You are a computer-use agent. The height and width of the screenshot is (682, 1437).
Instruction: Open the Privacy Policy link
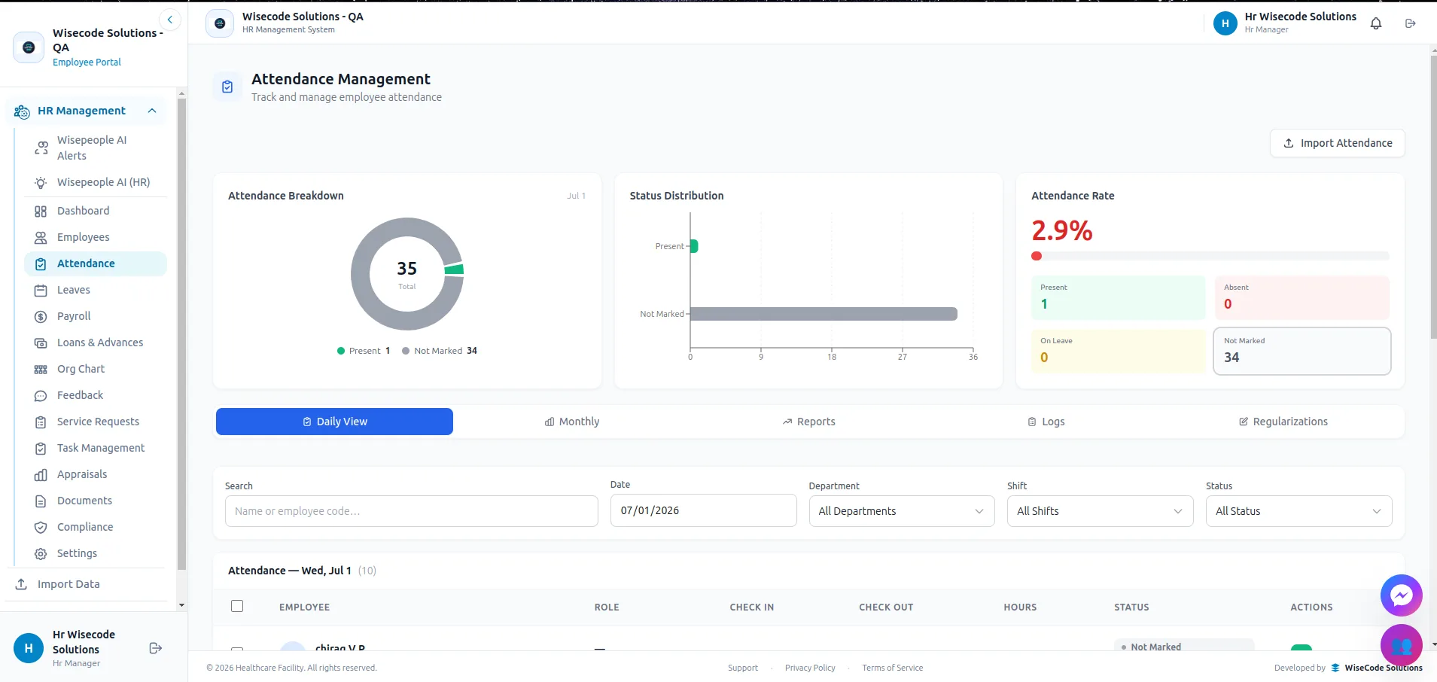pyautogui.click(x=810, y=668)
